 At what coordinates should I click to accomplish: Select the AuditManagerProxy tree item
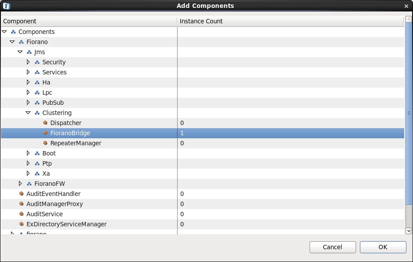(54, 204)
